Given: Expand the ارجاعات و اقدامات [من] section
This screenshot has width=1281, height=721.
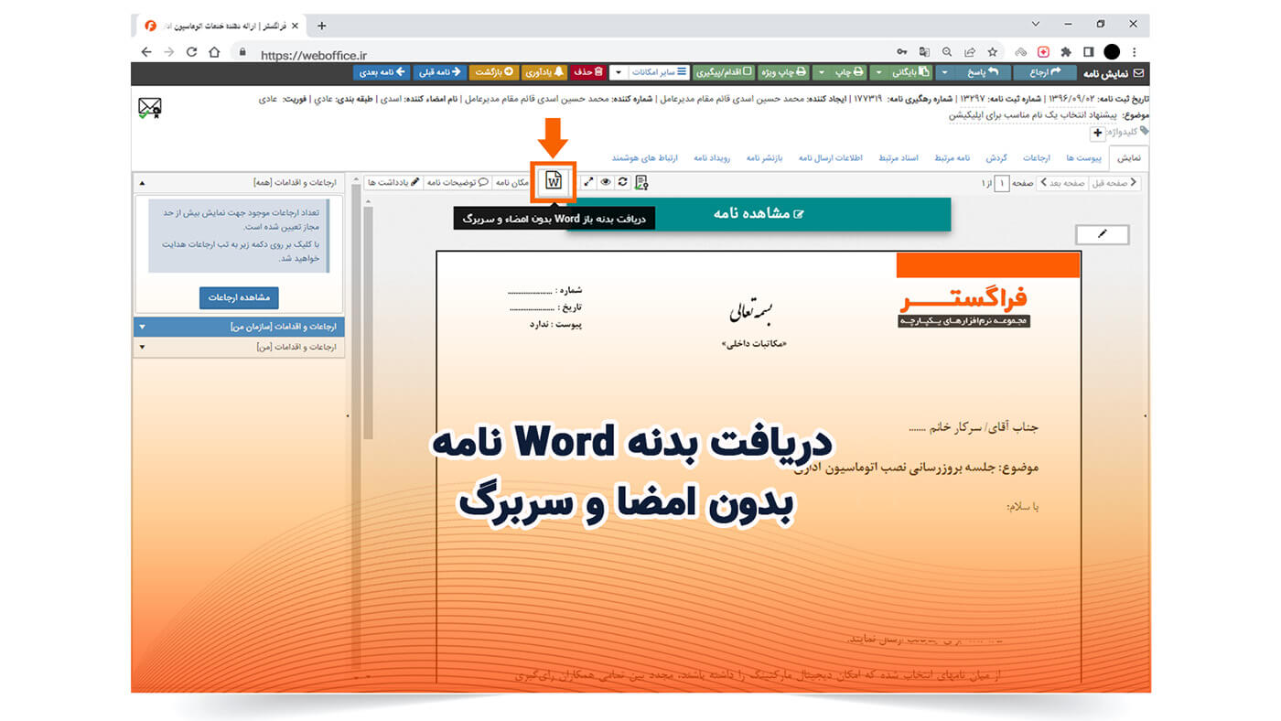Looking at the screenshot, I should point(239,347).
